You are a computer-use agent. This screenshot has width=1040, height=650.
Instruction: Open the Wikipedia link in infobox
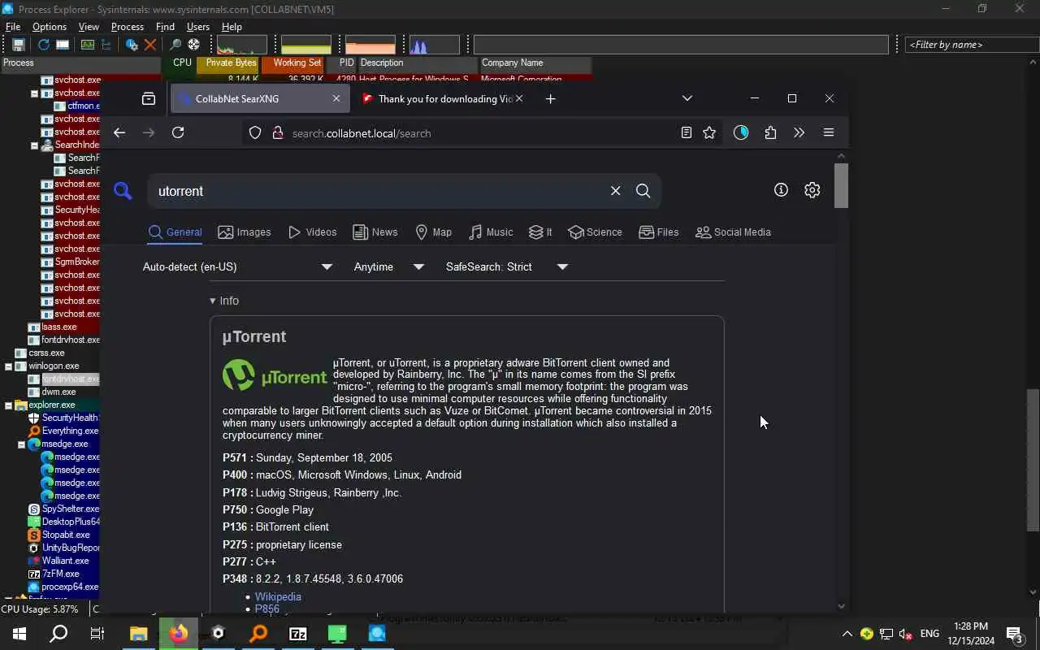coord(278,596)
